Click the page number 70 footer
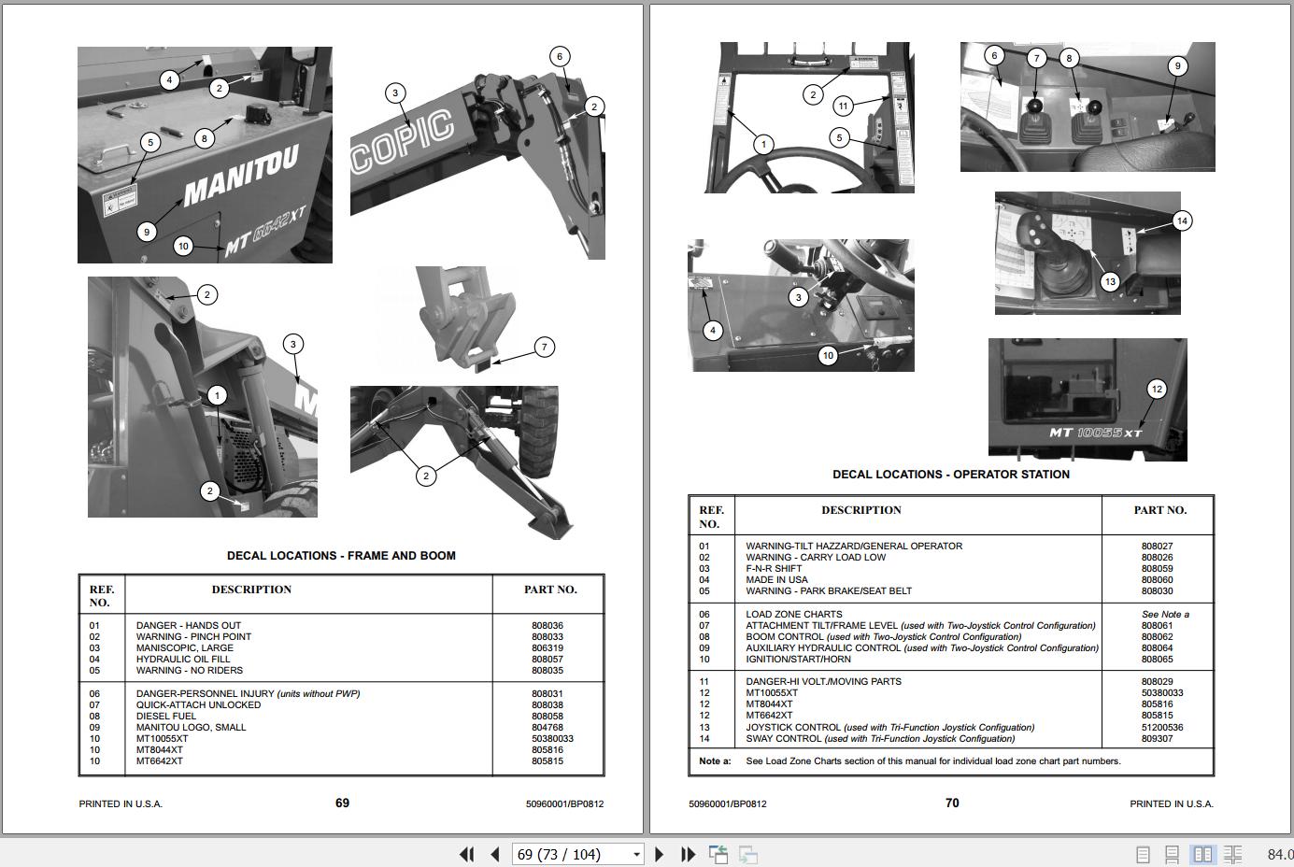The image size is (1294, 867). coord(952,803)
